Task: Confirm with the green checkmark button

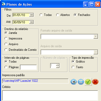Action: (x=88, y=82)
